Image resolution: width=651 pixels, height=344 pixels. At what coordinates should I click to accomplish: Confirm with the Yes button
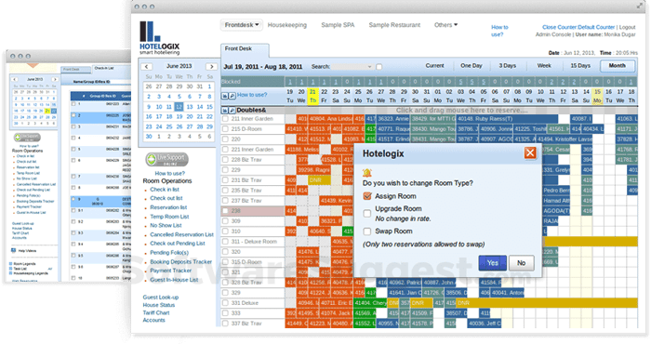click(492, 263)
